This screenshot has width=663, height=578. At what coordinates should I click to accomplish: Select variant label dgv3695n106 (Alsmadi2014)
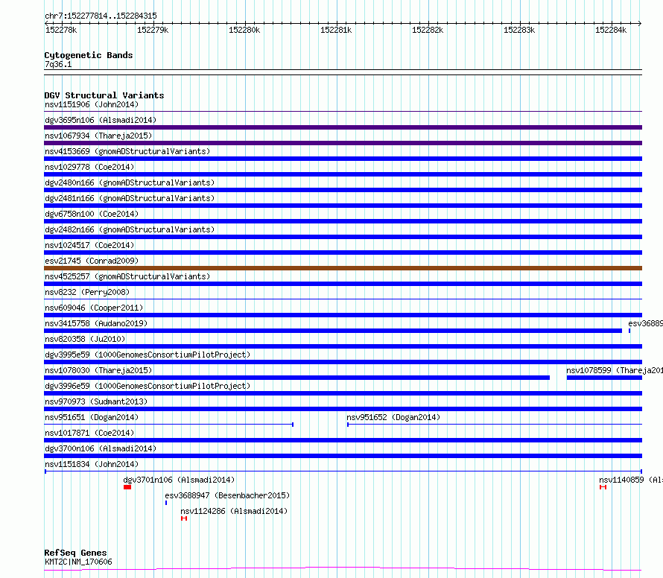pos(101,120)
